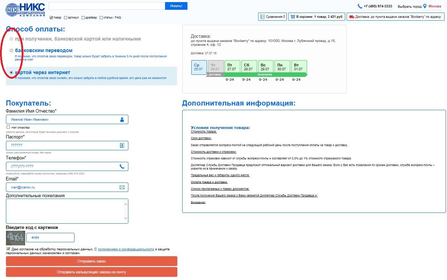Screen dimensions: 447x280
Task: Expand the Оплата товара и доставки section
Action: coord(209,182)
